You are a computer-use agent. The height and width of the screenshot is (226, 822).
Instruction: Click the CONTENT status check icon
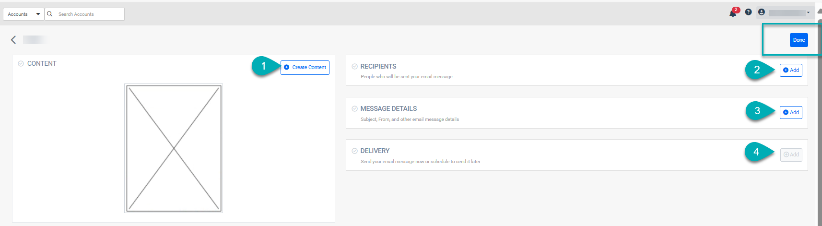(x=21, y=63)
